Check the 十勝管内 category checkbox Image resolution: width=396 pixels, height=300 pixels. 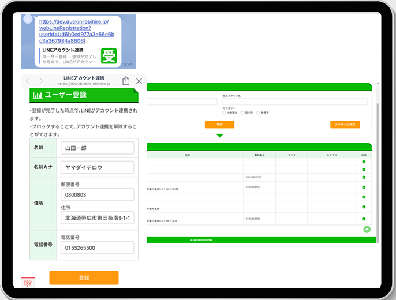224,112
